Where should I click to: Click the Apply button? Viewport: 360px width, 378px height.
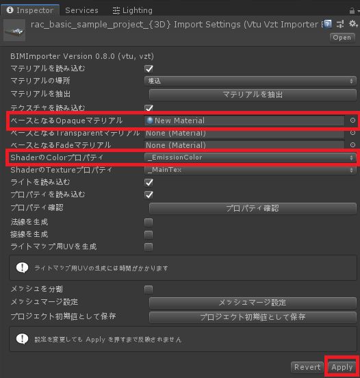point(342,367)
